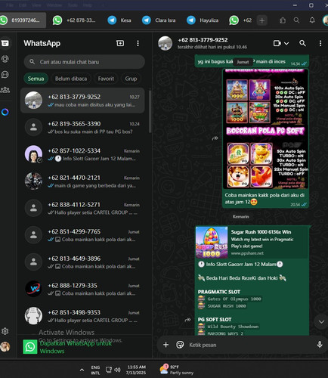Select the Favorit filter

point(106,79)
